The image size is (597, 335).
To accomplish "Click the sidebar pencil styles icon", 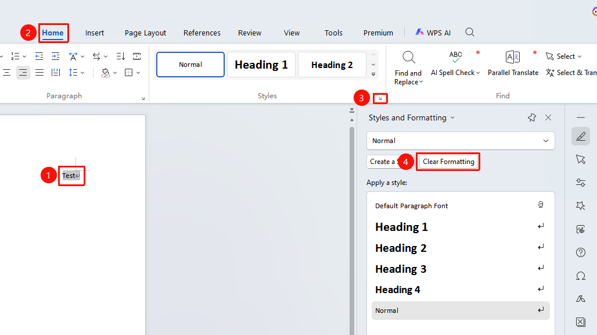I will [581, 137].
